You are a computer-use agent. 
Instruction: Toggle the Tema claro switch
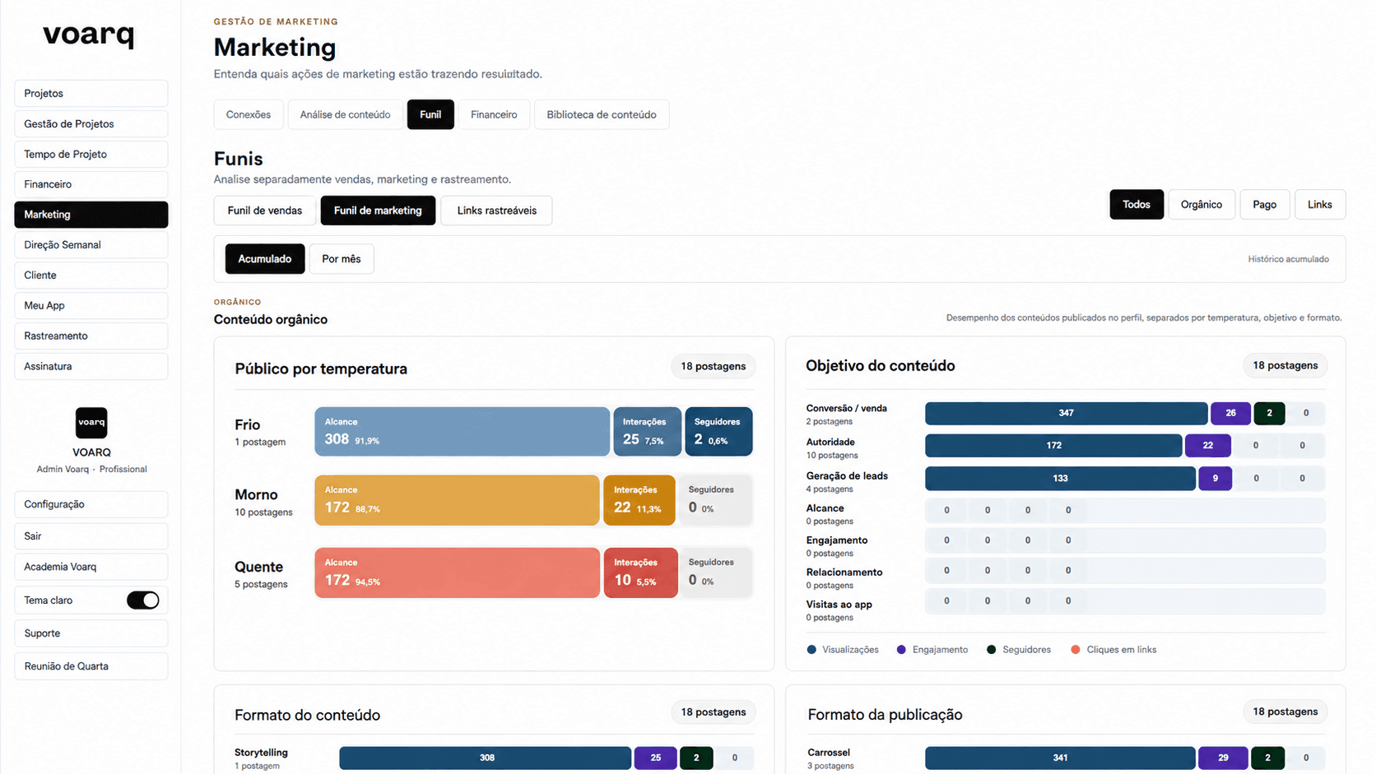click(143, 600)
